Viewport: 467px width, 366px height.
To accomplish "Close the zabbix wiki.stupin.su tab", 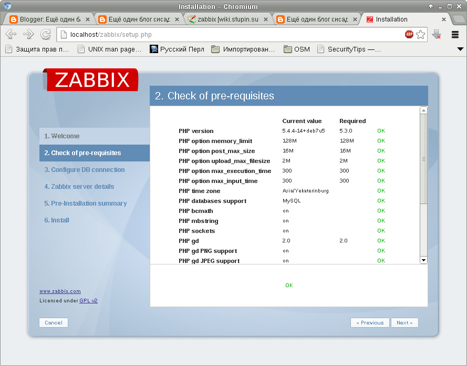I will [x=266, y=19].
